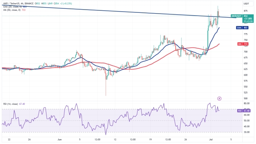The image size is (256, 144).
Task: Click the 19 date on time axis
Action: coord(150,140)
